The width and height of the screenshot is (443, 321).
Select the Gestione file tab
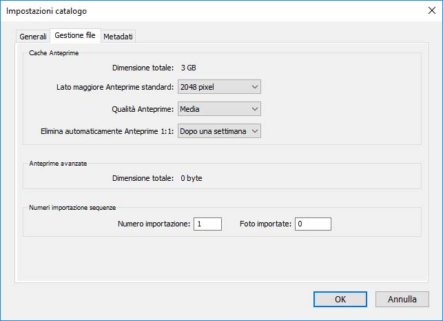[75, 35]
